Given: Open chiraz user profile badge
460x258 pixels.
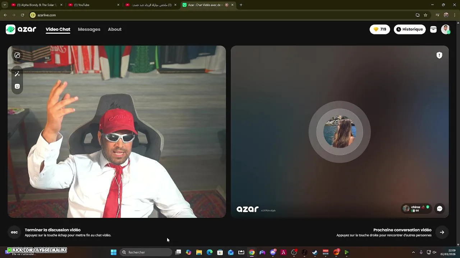Looking at the screenshot, I should (416, 209).
